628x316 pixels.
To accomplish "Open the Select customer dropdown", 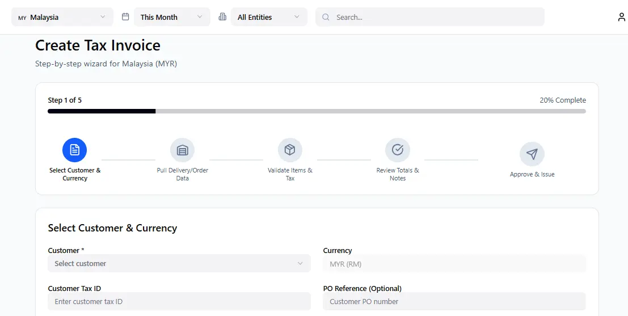I will click(x=179, y=263).
